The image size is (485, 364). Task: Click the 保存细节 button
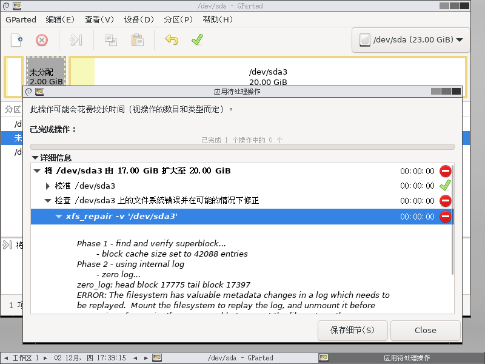coord(352,330)
